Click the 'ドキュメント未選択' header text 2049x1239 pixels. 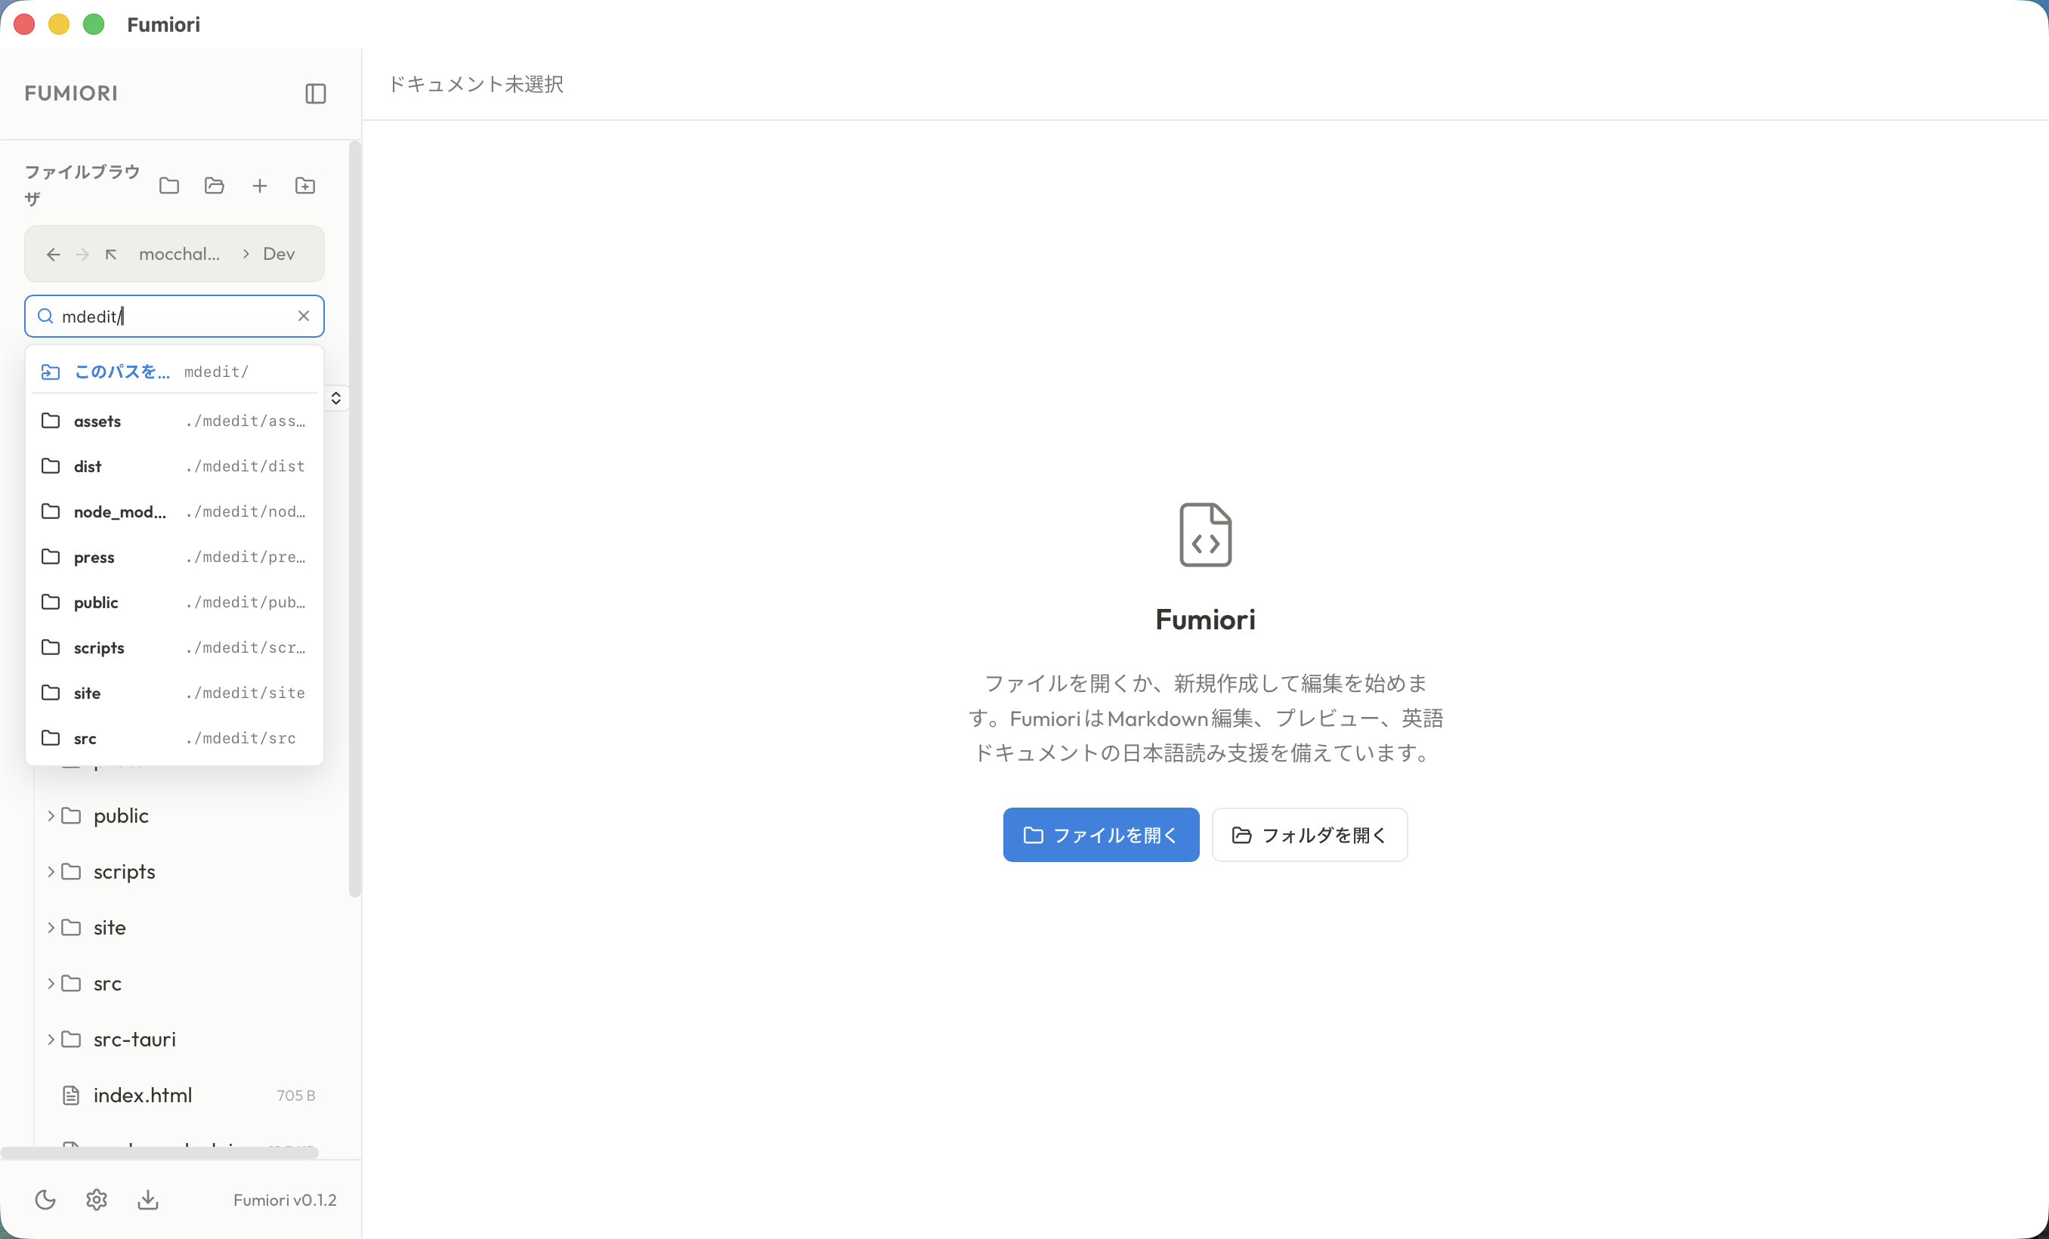pyautogui.click(x=476, y=84)
